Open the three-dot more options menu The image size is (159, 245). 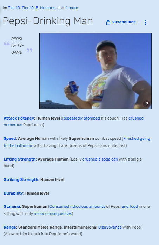click(146, 22)
